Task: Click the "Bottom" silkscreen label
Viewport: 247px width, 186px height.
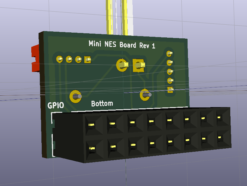Action: [x=102, y=104]
